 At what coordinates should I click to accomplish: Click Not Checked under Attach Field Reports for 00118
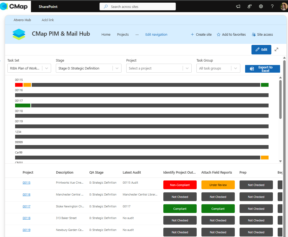218,220
